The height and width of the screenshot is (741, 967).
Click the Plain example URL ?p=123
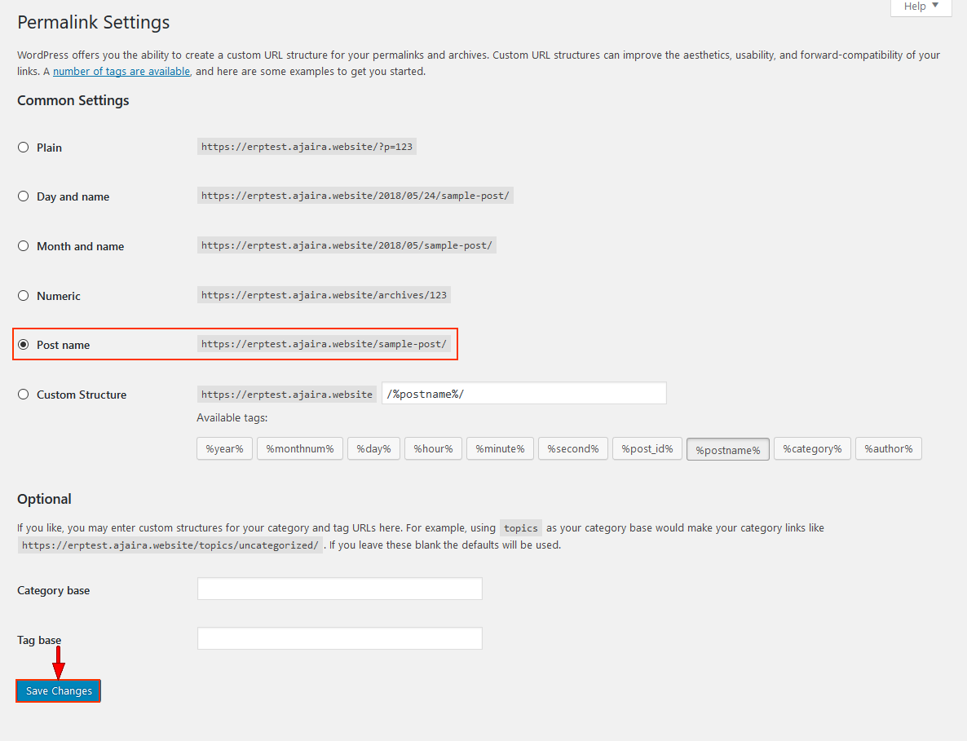[x=307, y=147]
